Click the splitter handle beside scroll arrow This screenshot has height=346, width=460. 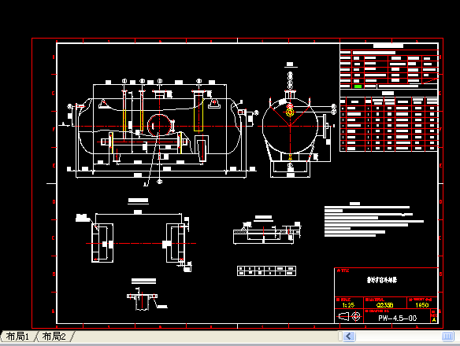[x=340, y=336]
